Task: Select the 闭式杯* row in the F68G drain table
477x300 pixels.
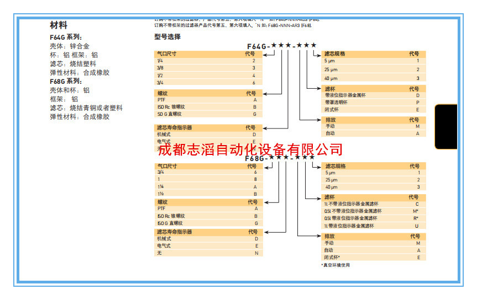Action: [374, 258]
